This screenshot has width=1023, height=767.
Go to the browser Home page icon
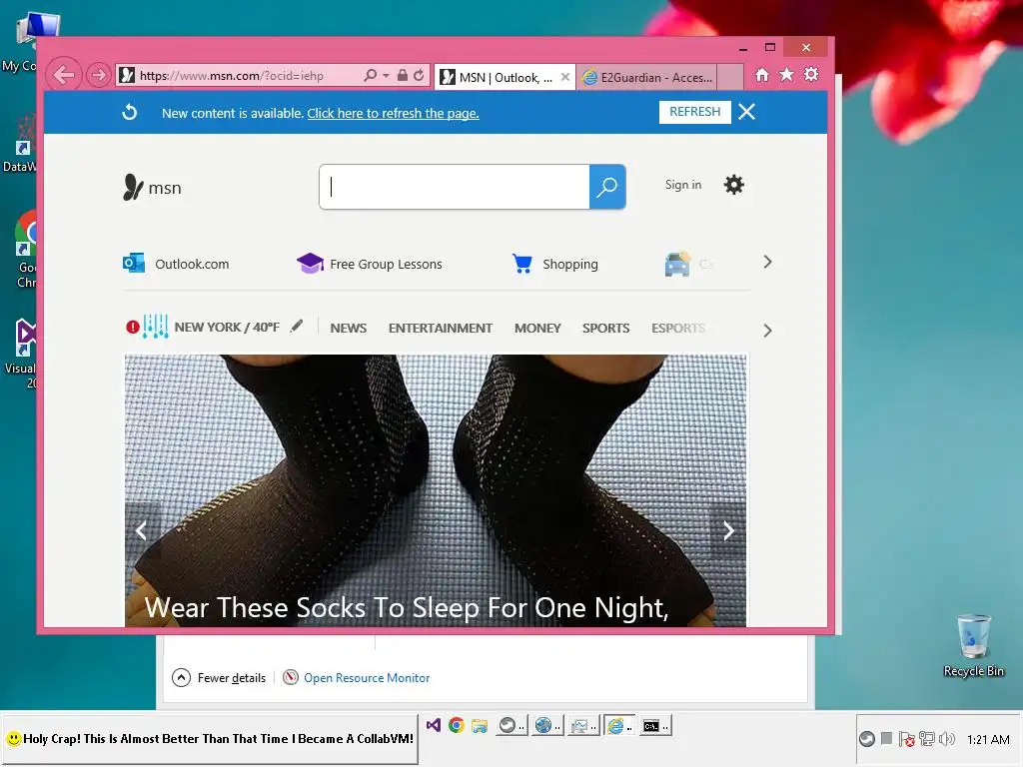click(x=762, y=74)
